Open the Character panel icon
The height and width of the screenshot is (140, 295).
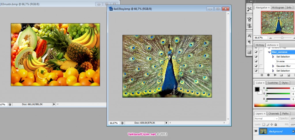pos(249,35)
